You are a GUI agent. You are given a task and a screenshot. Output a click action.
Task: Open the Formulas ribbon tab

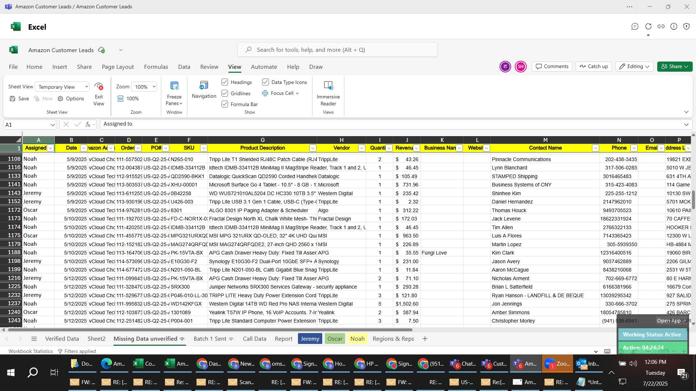pos(156,67)
